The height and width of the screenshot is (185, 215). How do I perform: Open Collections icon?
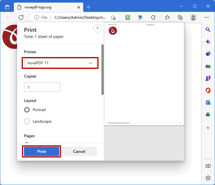pos(180,17)
